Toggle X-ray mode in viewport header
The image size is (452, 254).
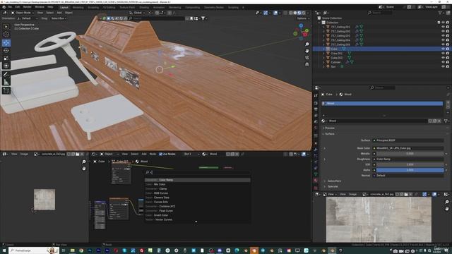click(x=286, y=13)
